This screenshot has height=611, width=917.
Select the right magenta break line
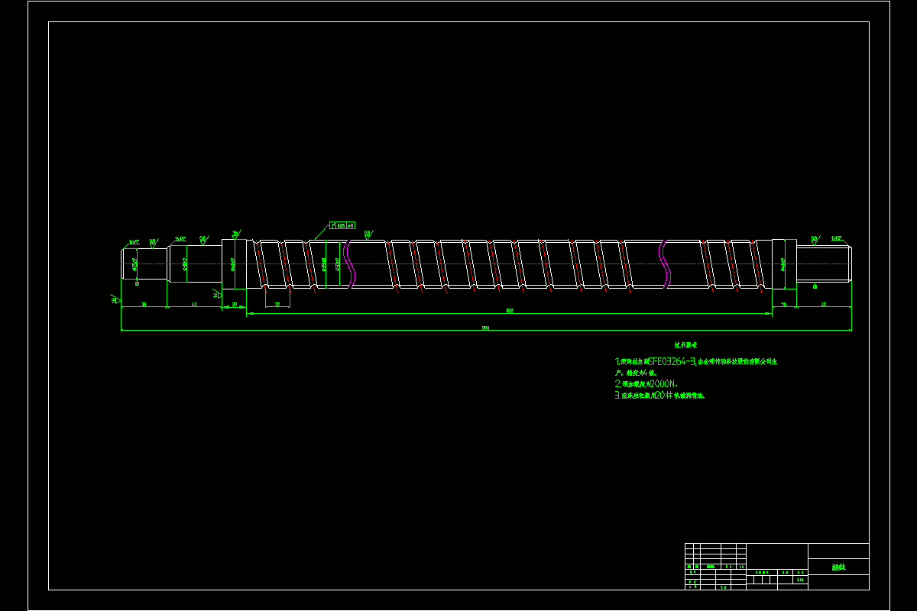tap(664, 263)
